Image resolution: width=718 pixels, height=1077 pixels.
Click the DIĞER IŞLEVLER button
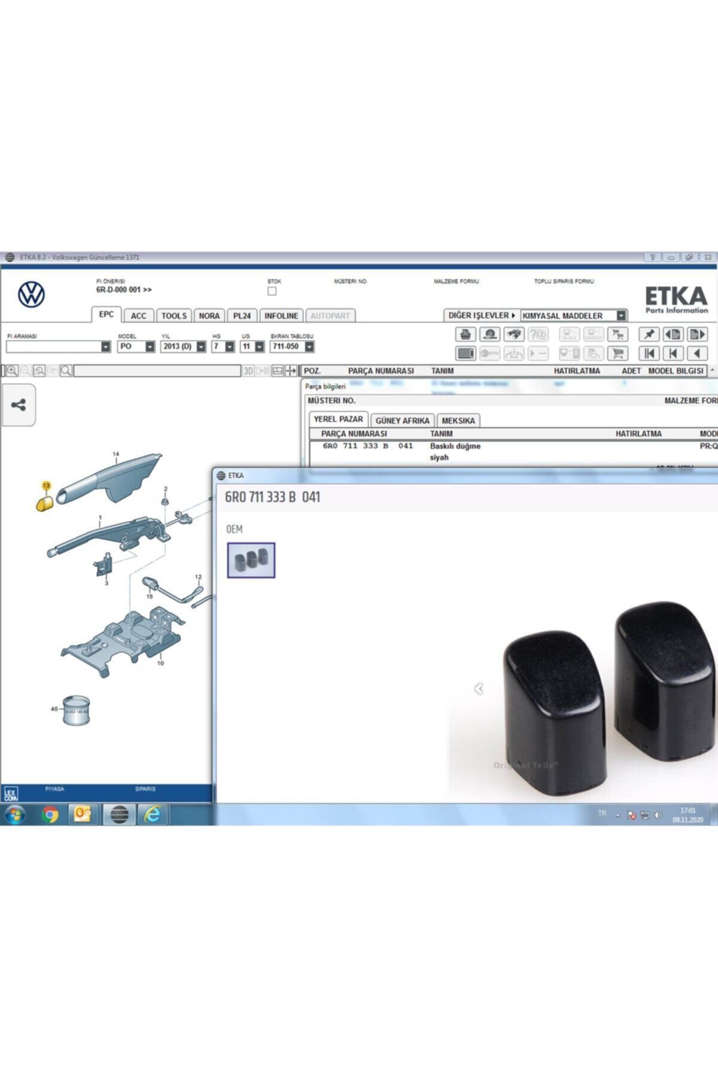[x=481, y=315]
